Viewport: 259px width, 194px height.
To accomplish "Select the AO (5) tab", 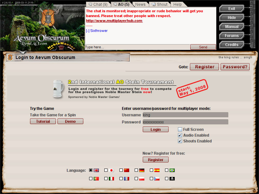I will (x=121, y=5).
